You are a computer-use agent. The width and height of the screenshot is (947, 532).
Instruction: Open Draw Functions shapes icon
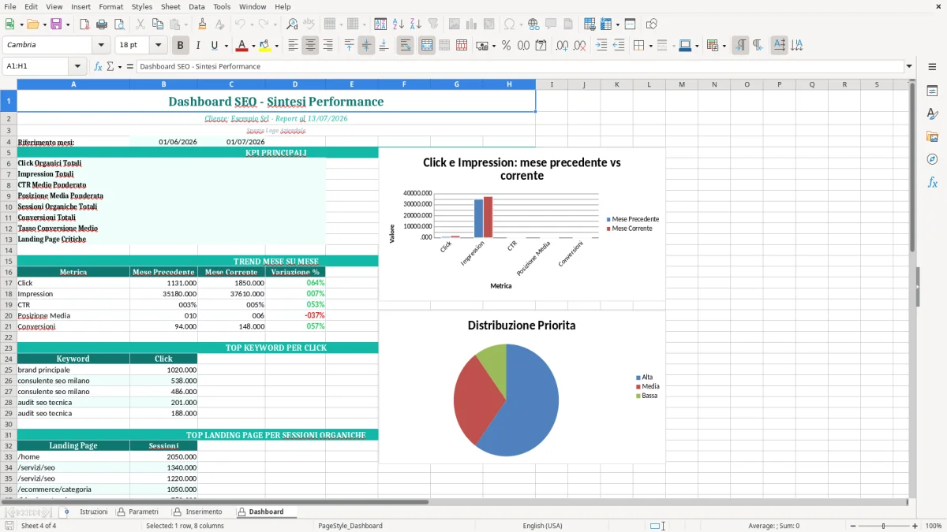coord(652,24)
